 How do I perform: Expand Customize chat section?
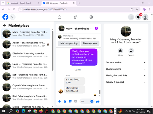click(x=126, y=62)
